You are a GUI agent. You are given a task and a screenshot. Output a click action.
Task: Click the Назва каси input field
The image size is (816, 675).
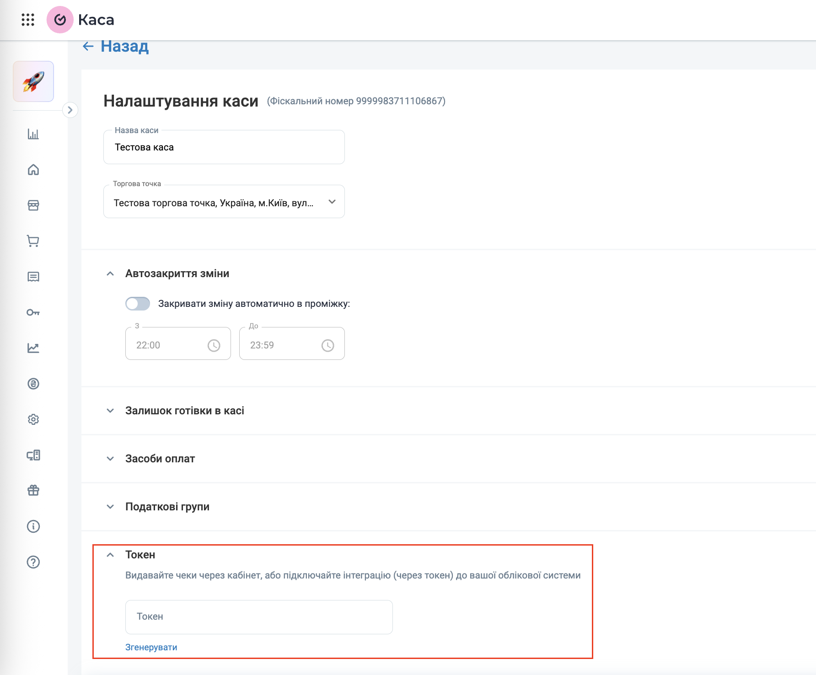pos(224,147)
